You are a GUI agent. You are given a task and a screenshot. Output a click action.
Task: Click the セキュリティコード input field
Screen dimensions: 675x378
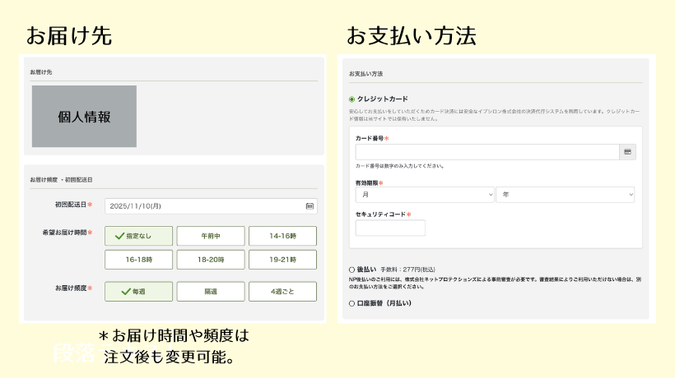[390, 228]
